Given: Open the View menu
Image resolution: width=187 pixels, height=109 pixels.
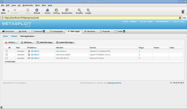Looking at the screenshot, I should click(x=14, y=5).
